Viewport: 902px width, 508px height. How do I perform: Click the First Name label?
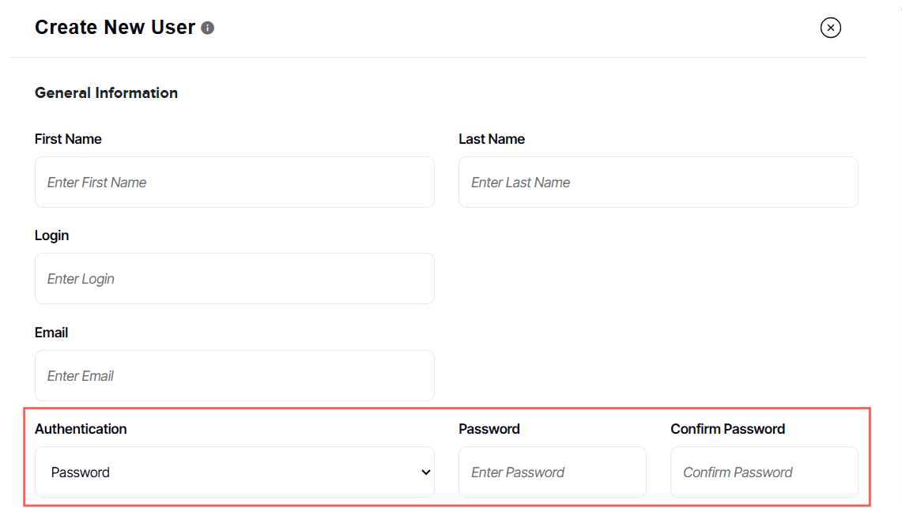coord(68,139)
